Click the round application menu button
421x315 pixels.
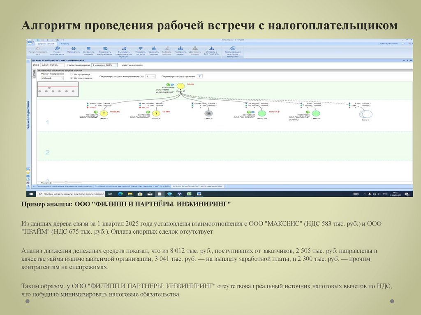(30, 42)
